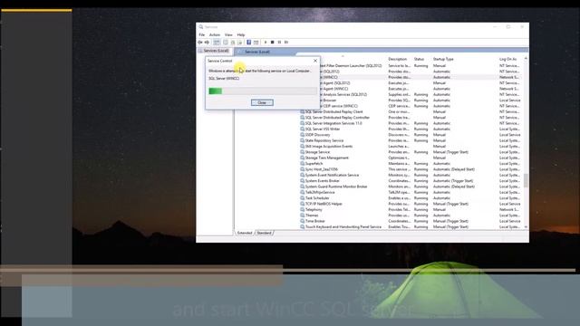
Task: Click the Start Service play icon
Action: (266, 43)
